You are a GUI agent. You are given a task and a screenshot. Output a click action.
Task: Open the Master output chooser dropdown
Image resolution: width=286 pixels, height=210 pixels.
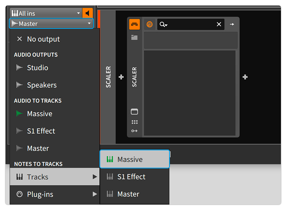click(51, 24)
